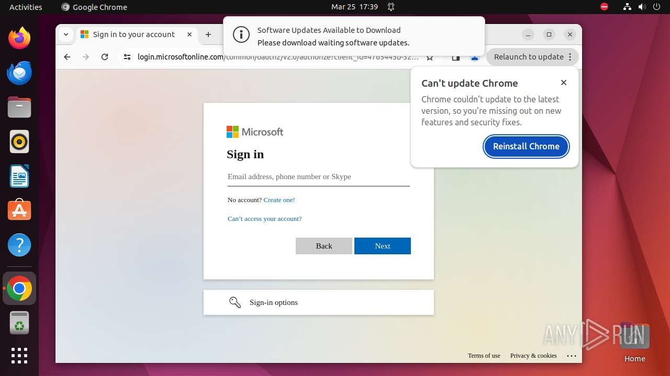Screen dimensions: 670x376
Task: Open the power menu tray icon
Action: [x=657, y=7]
